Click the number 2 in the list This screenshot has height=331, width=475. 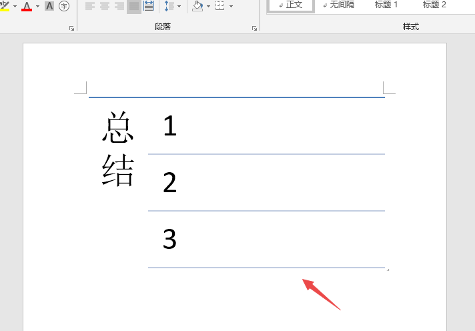click(x=169, y=182)
